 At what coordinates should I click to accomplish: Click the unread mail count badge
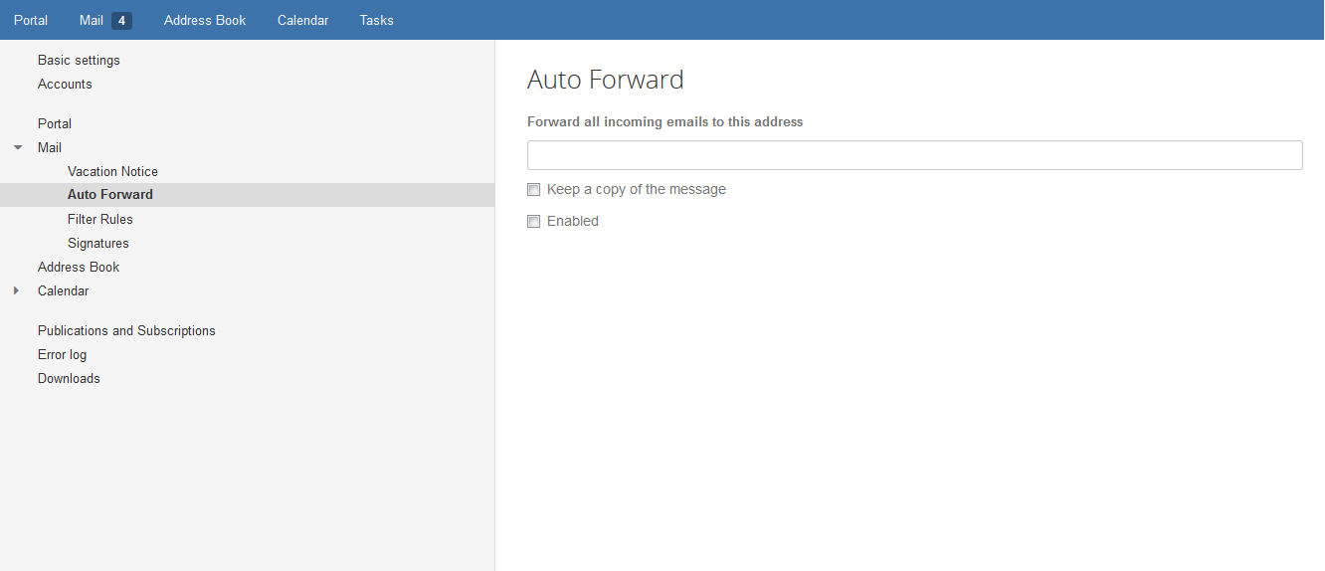point(121,20)
